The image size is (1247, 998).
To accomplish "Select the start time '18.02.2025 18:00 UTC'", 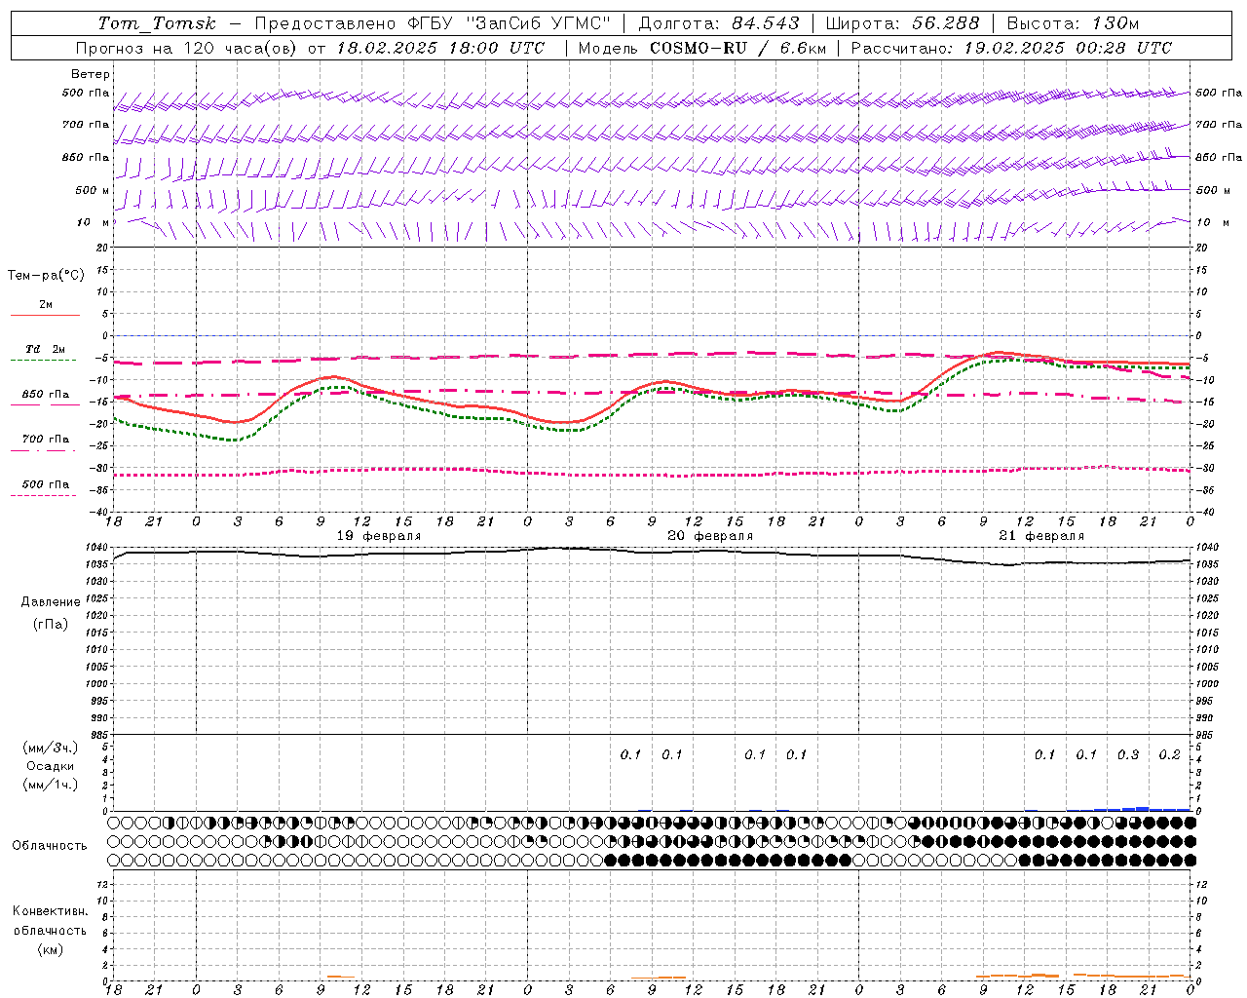I will pos(440,48).
